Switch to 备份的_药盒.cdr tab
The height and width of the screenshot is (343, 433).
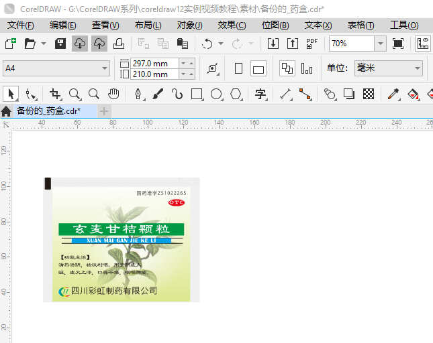pyautogui.click(x=55, y=111)
